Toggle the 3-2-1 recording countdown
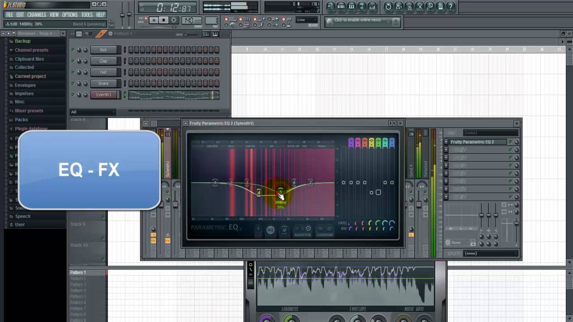Screen dimensions: 573x322 click(x=241, y=19)
